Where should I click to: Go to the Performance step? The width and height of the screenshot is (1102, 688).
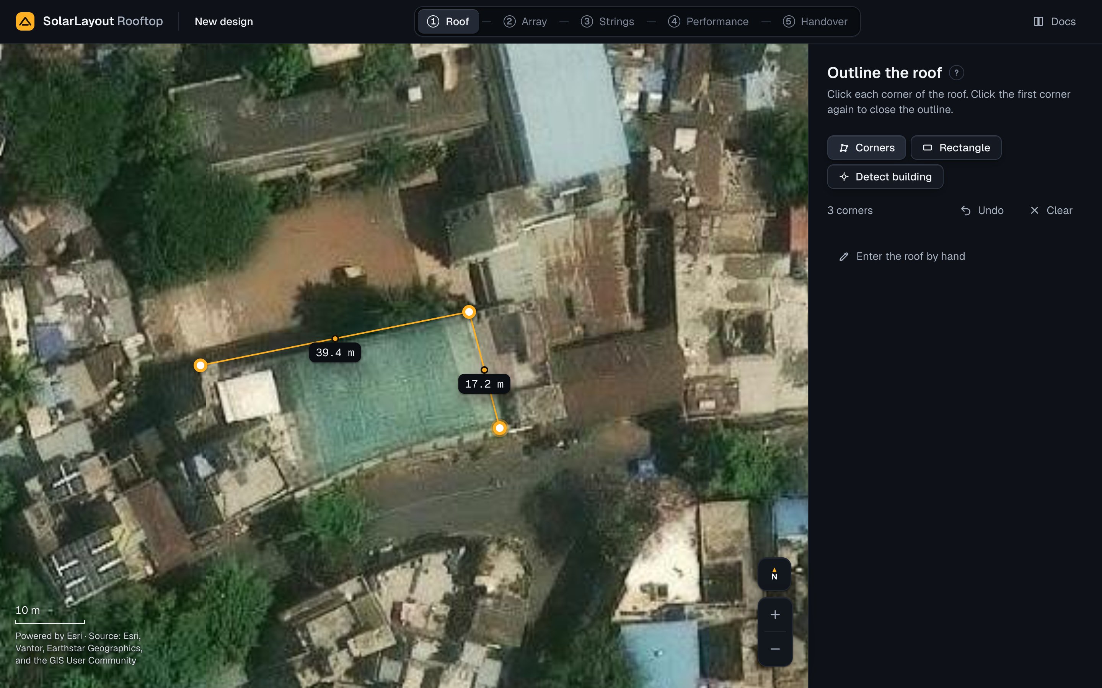click(x=708, y=21)
